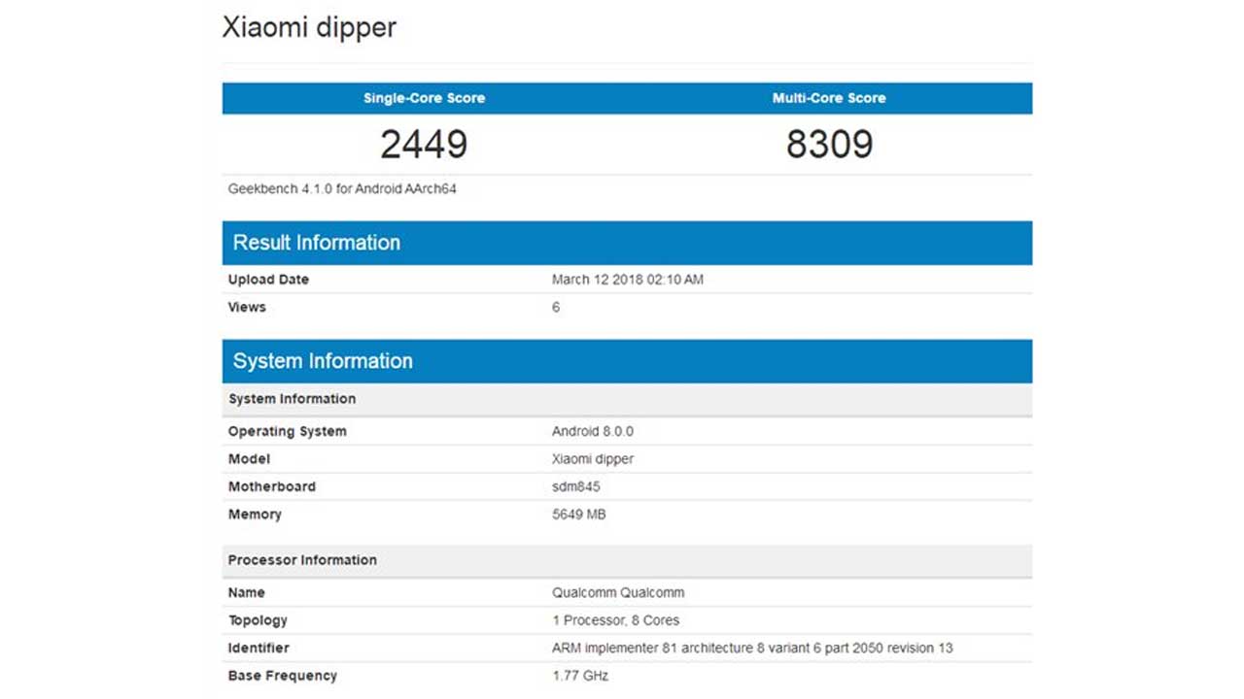1244x699 pixels.
Task: Click the blue System Information section header
Action: coord(627,361)
